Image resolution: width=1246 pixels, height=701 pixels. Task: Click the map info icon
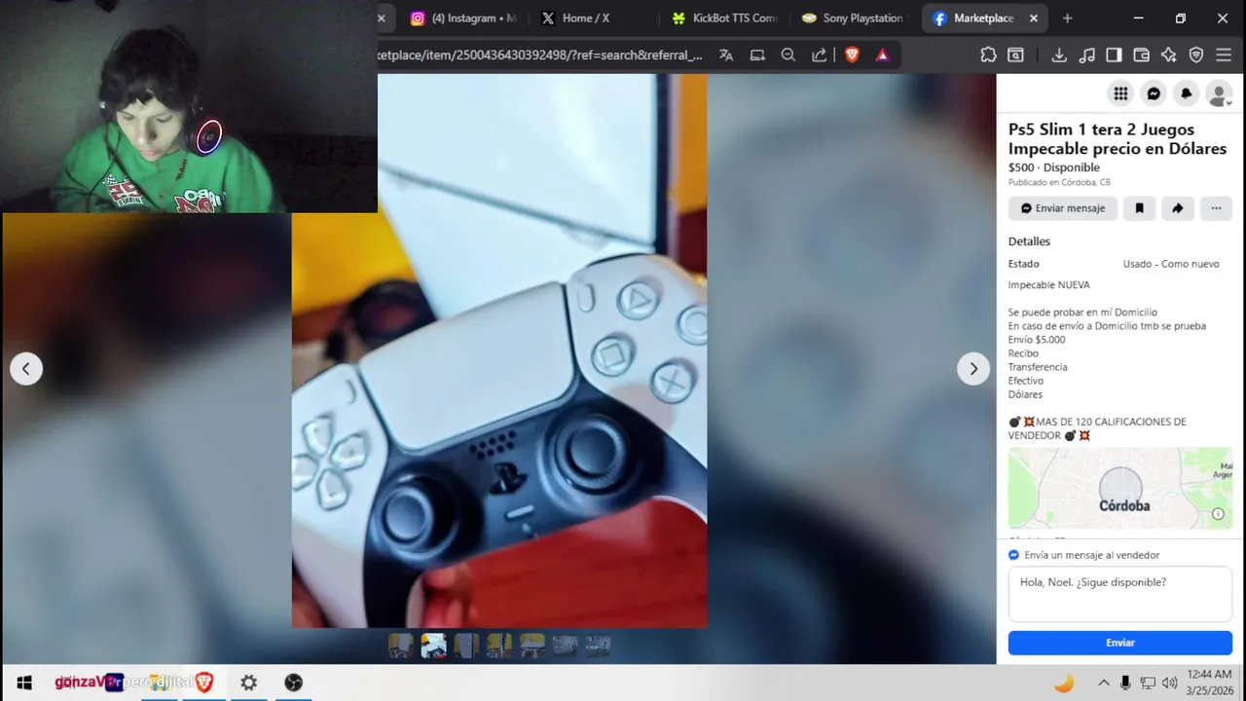1218,514
